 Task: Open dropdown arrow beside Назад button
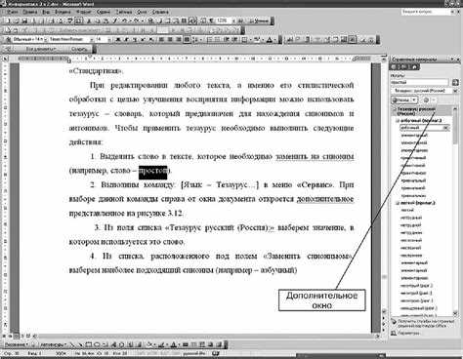pyautogui.click(x=414, y=100)
